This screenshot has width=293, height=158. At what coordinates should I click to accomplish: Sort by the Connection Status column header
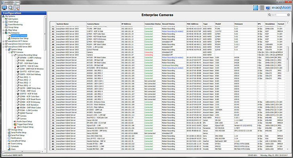[152, 24]
